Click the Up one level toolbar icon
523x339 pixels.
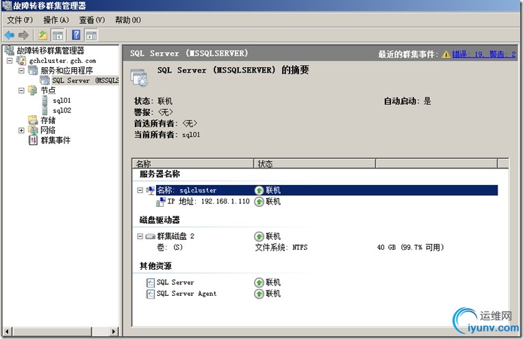[42, 35]
